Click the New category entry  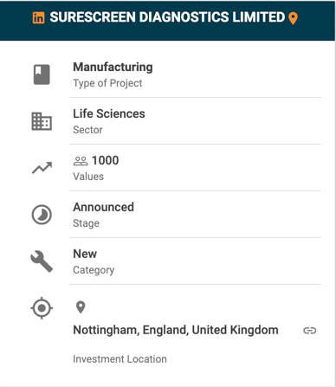coord(85,254)
